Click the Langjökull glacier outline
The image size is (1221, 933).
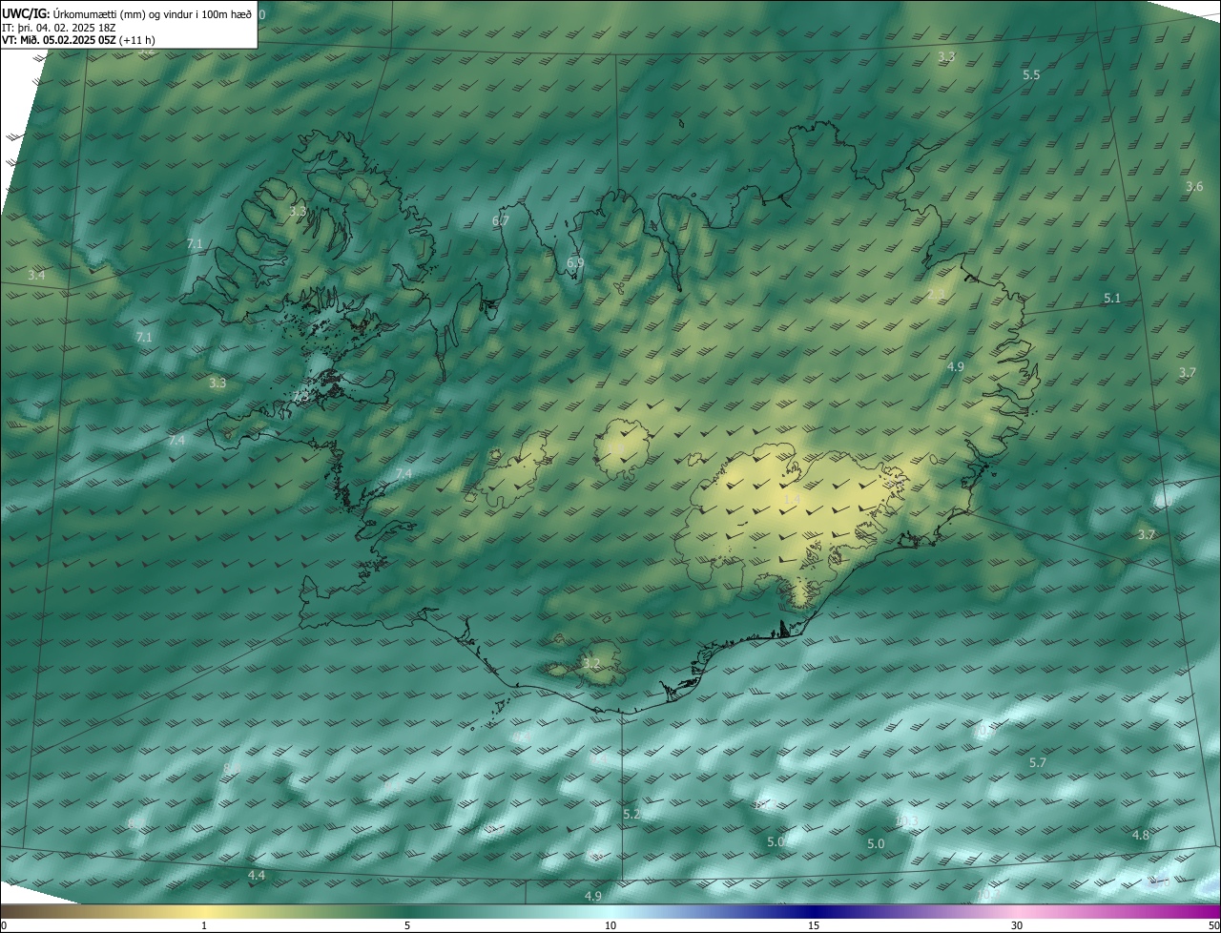click(x=508, y=469)
